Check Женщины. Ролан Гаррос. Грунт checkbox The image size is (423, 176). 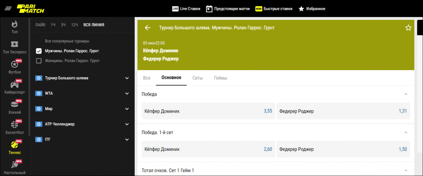point(39,61)
